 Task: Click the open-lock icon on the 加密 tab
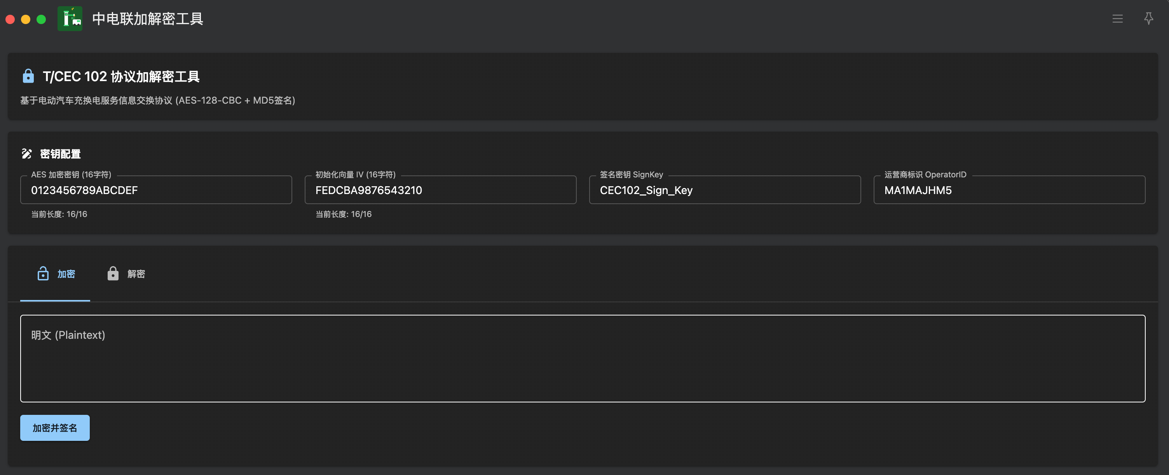pos(43,274)
